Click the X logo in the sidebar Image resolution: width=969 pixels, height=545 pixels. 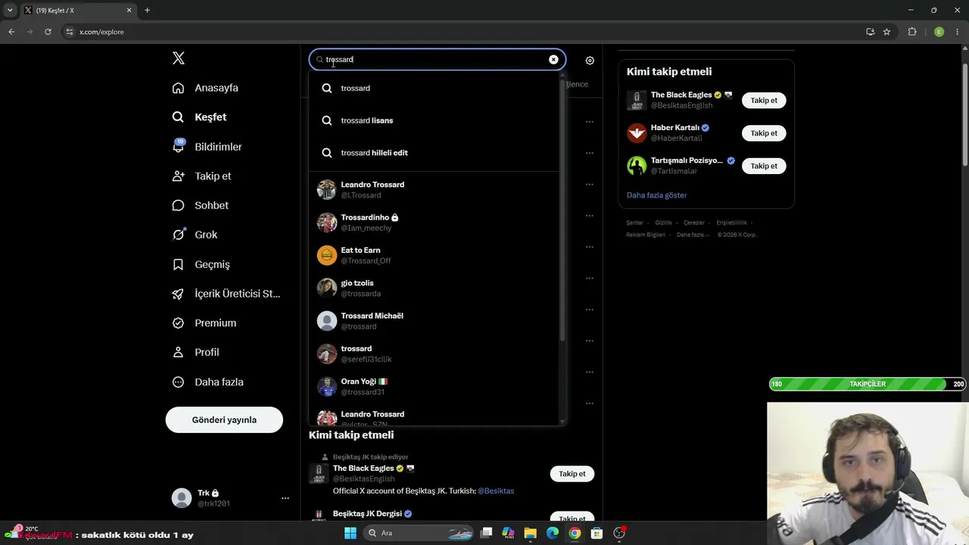click(179, 58)
